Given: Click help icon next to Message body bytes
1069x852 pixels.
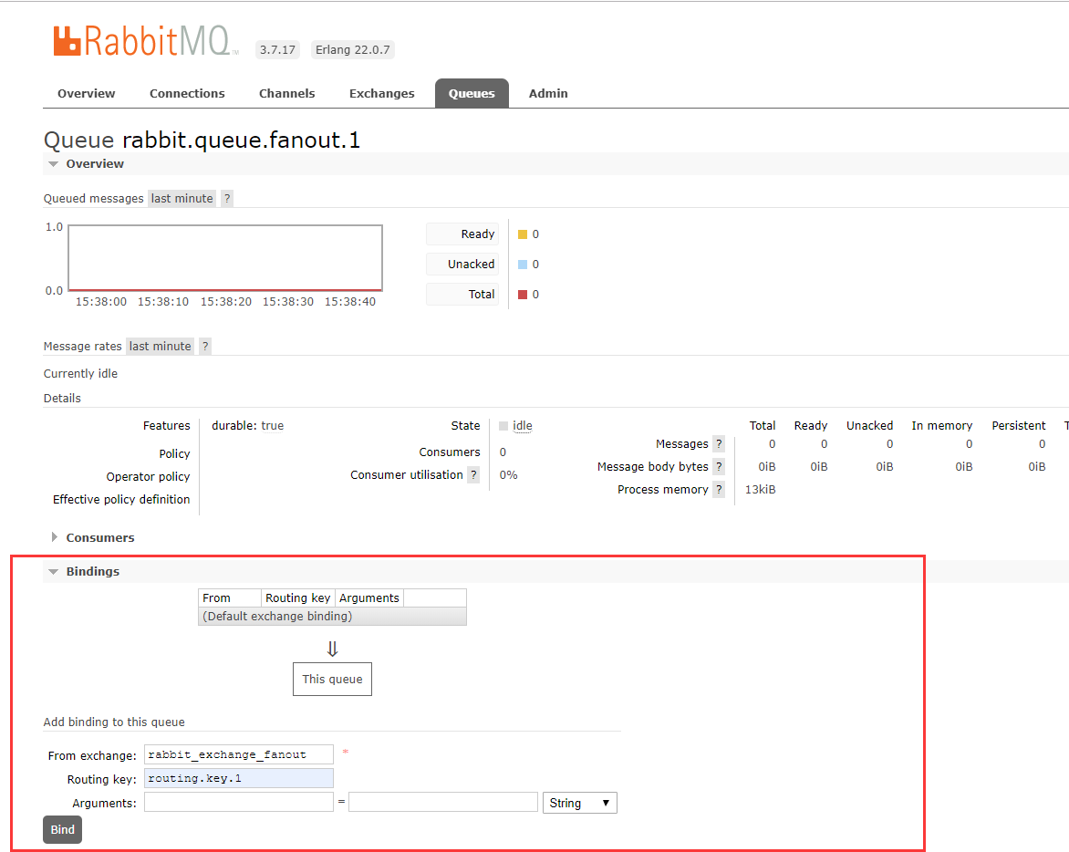Looking at the screenshot, I should click(719, 467).
